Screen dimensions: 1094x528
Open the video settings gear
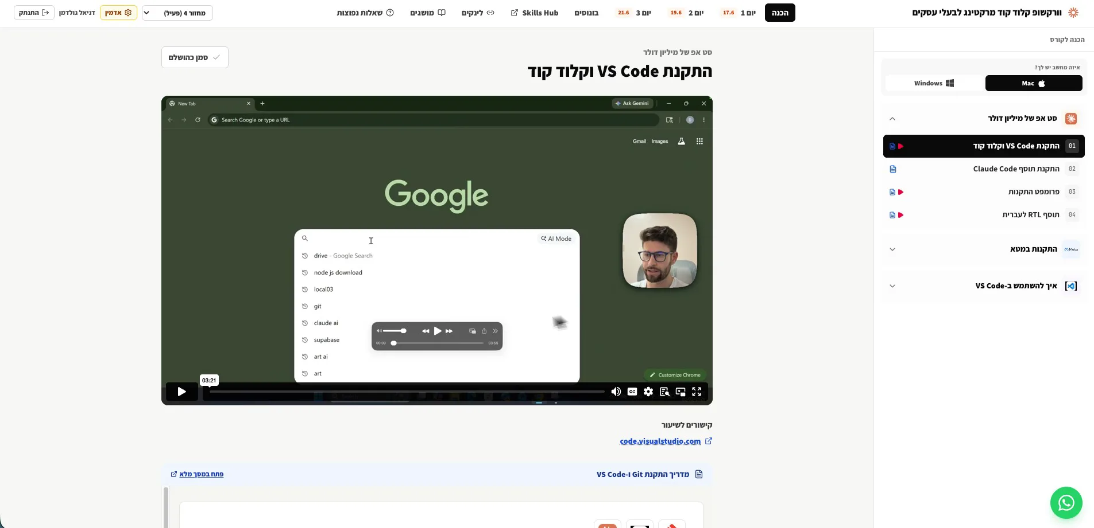pyautogui.click(x=648, y=392)
